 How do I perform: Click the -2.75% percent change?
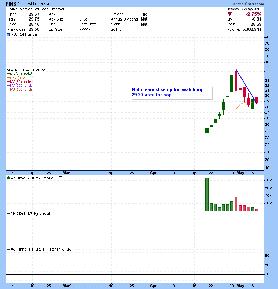click(x=254, y=14)
